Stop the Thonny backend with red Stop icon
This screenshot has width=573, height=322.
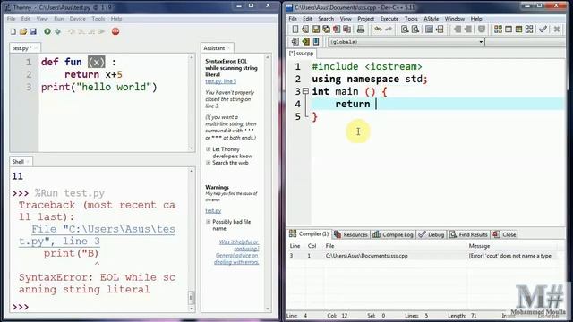pyautogui.click(x=115, y=32)
